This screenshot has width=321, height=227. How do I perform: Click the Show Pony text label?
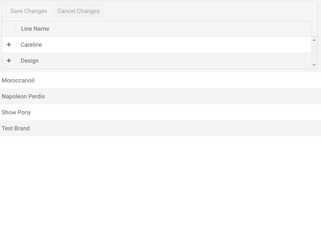click(x=16, y=112)
